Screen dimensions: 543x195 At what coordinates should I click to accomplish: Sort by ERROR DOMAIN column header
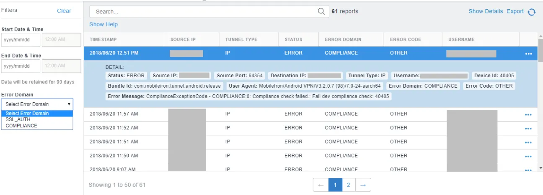point(343,39)
